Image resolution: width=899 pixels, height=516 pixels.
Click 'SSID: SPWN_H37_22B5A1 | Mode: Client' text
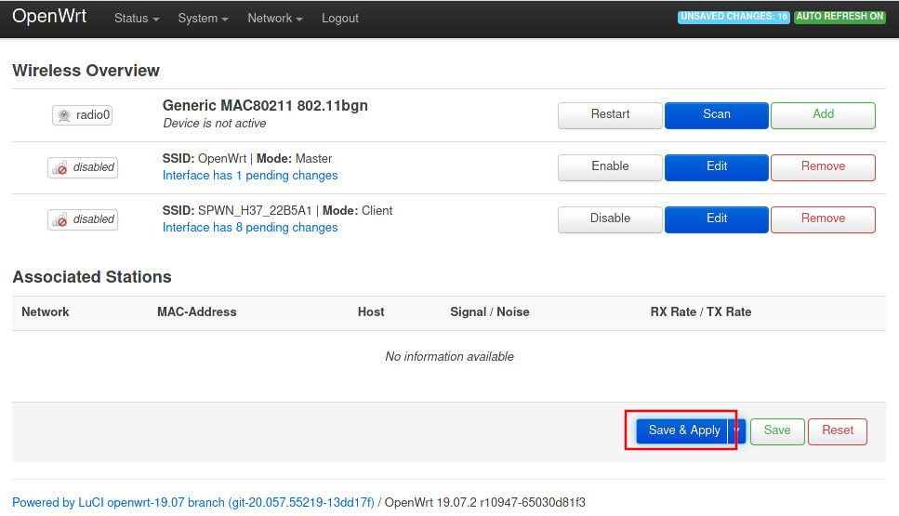(277, 211)
